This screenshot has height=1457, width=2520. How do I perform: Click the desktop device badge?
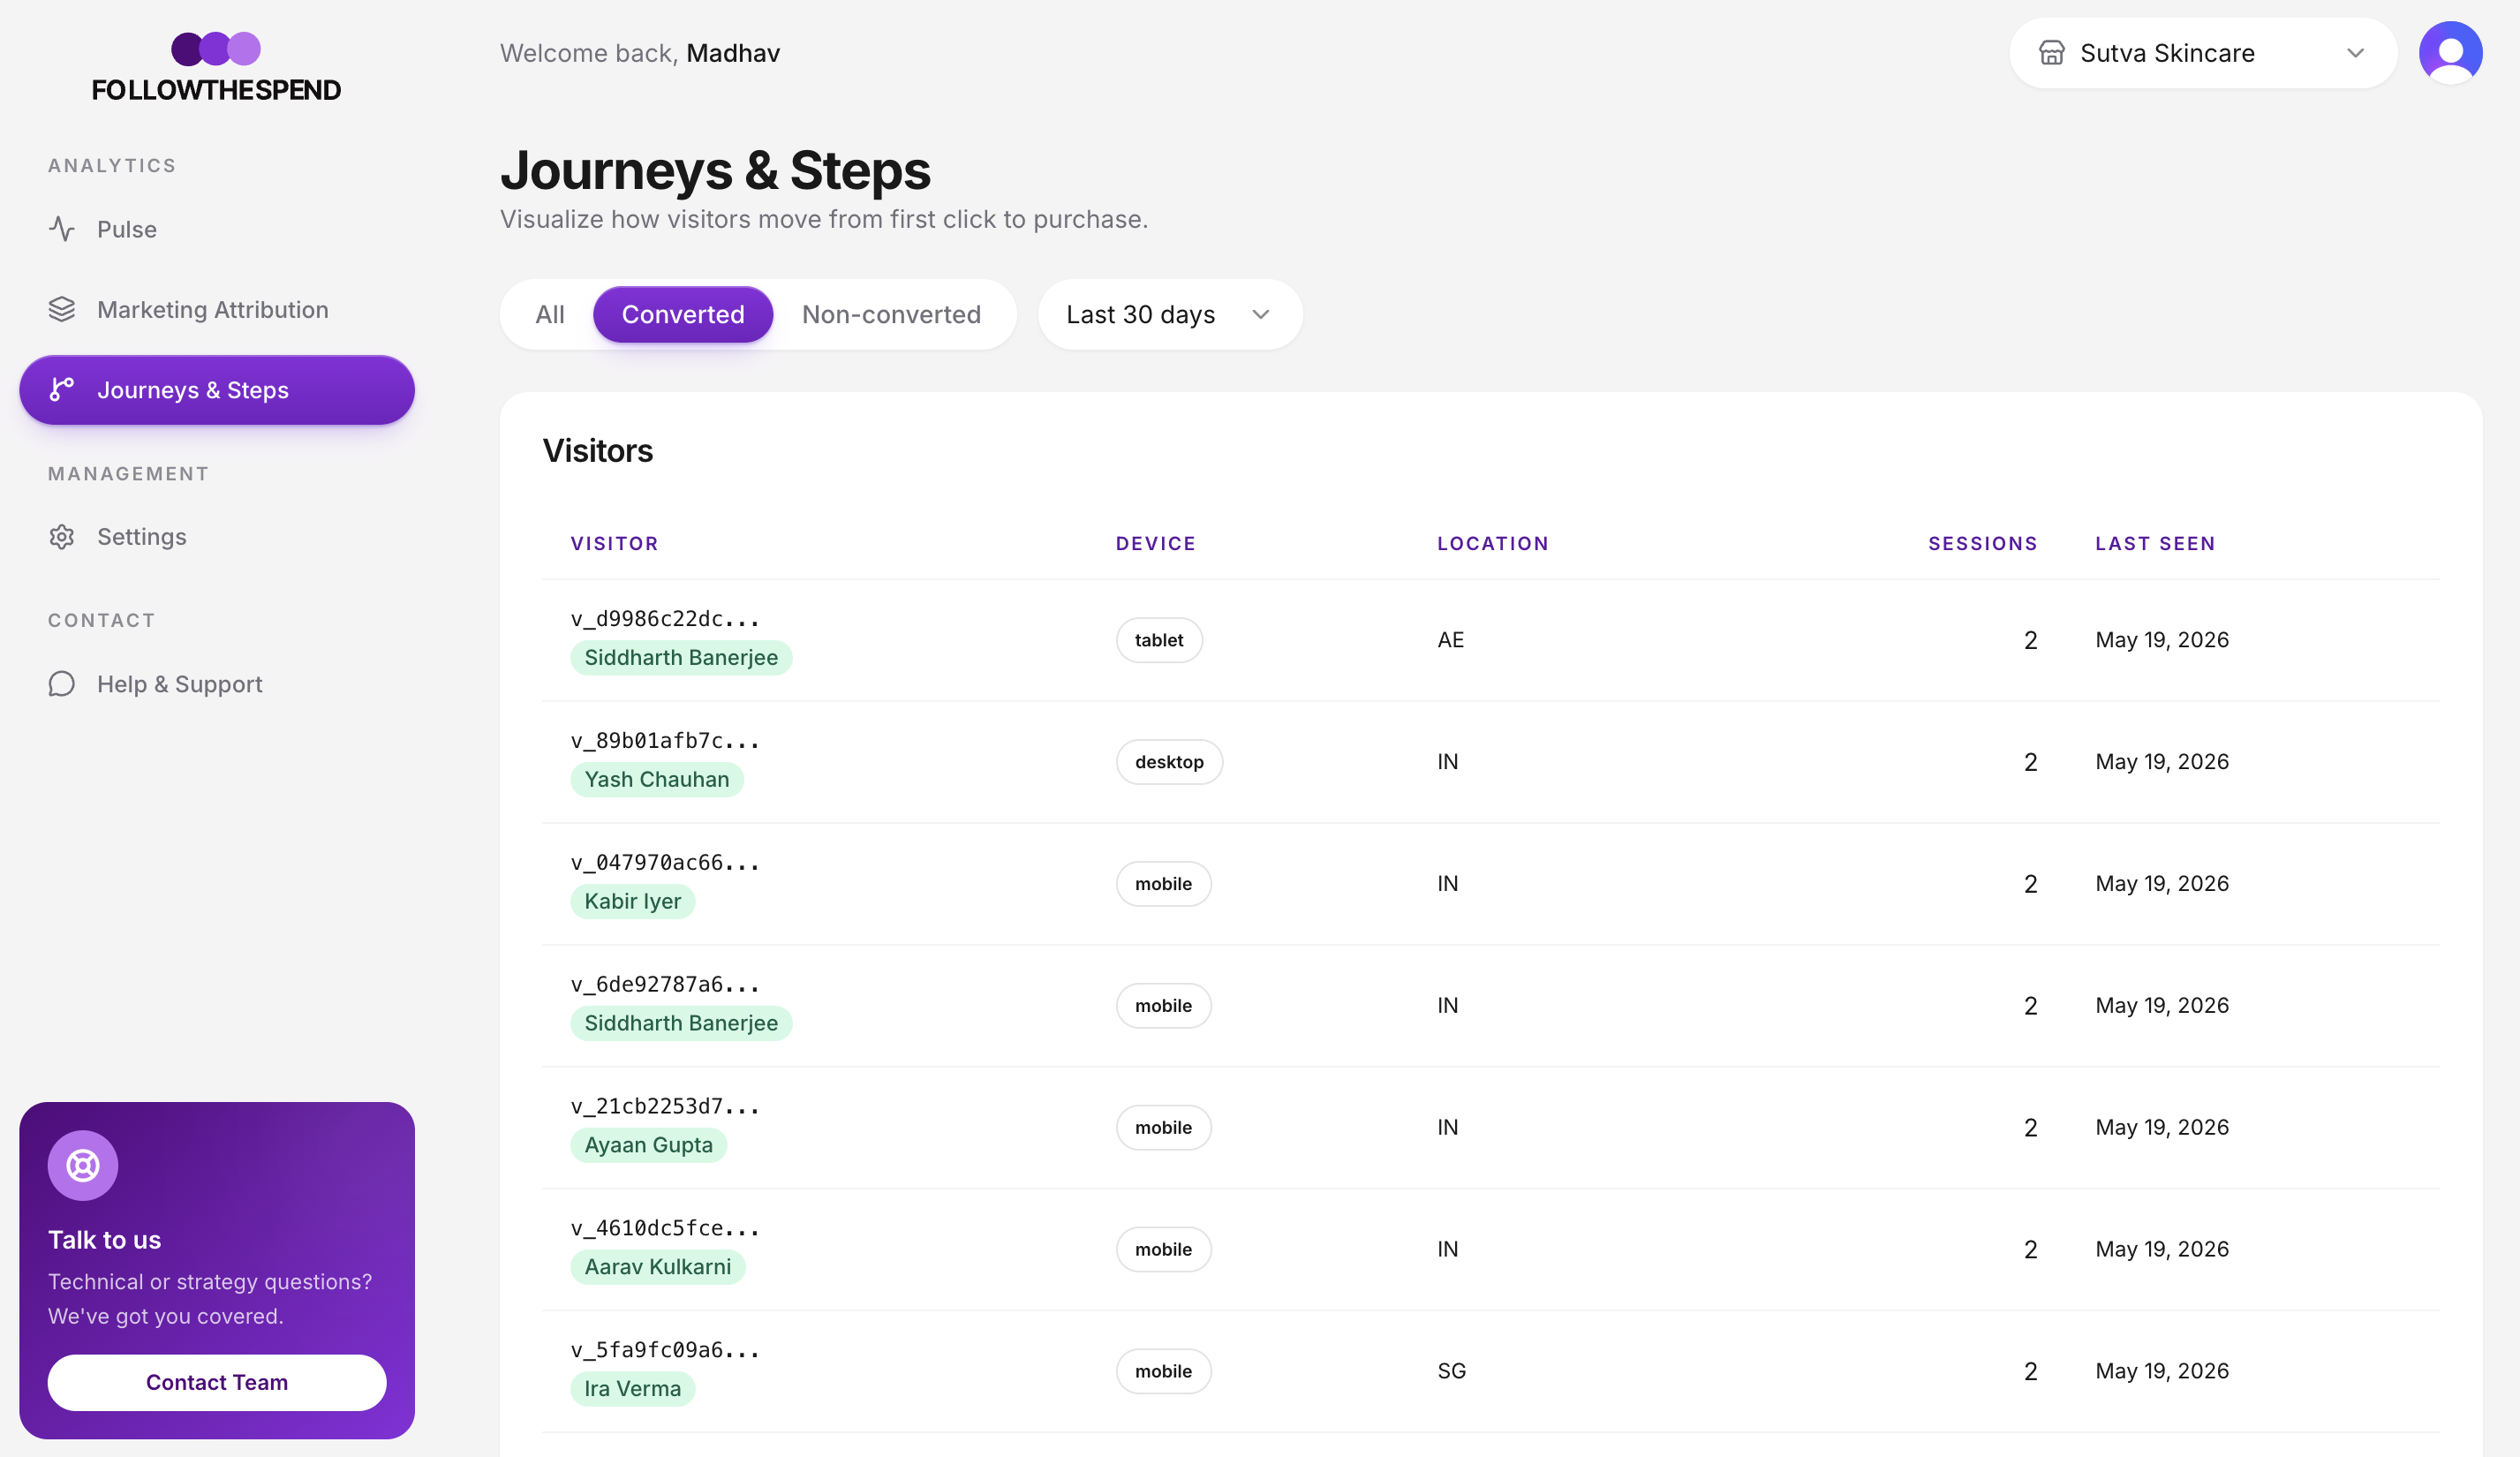(1169, 762)
